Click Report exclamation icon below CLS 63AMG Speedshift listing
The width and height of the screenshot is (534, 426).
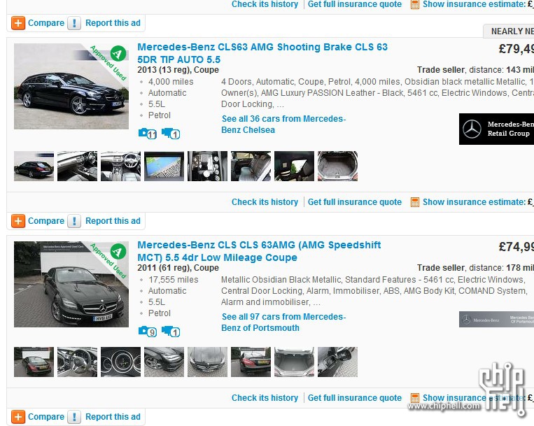[74, 417]
